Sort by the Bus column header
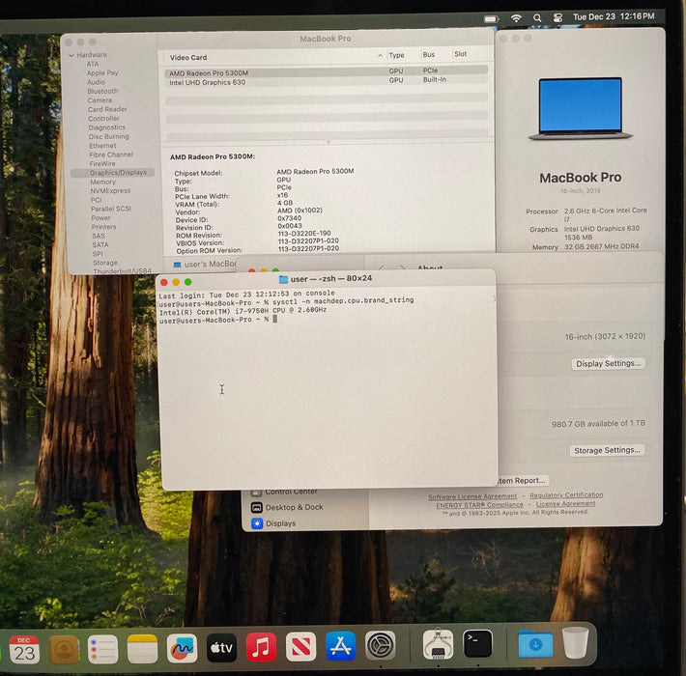This screenshot has height=676, width=686. click(429, 55)
